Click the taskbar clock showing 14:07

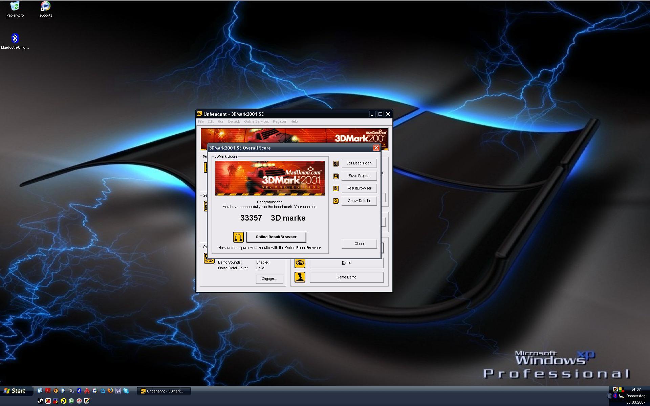click(636, 390)
